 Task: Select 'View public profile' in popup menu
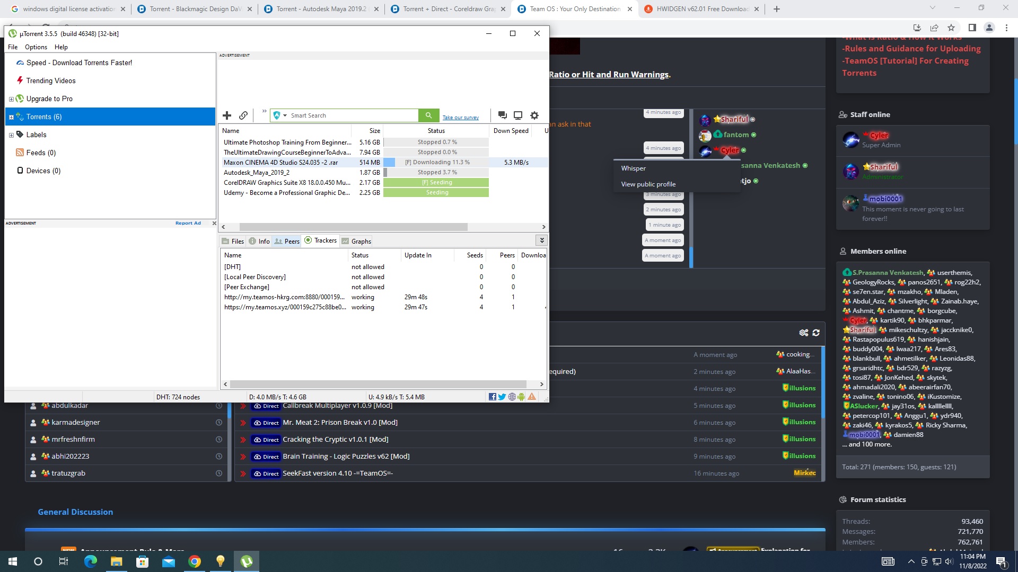[648, 184]
